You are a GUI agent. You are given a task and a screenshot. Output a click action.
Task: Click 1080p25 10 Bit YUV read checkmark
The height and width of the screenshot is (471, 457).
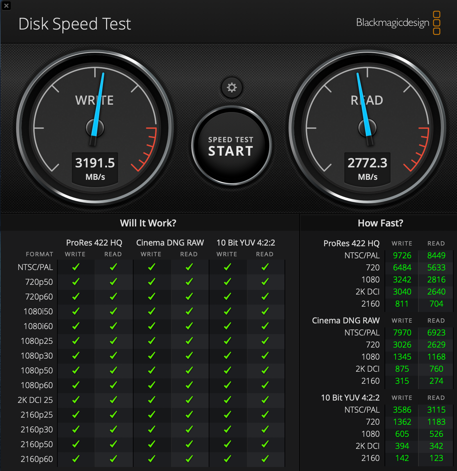point(265,341)
